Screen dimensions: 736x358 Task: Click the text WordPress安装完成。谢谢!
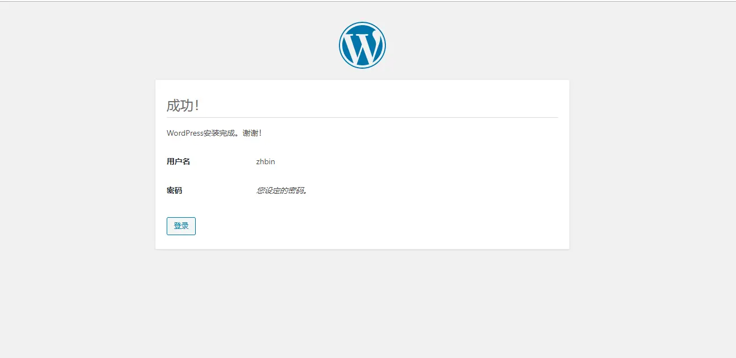214,133
